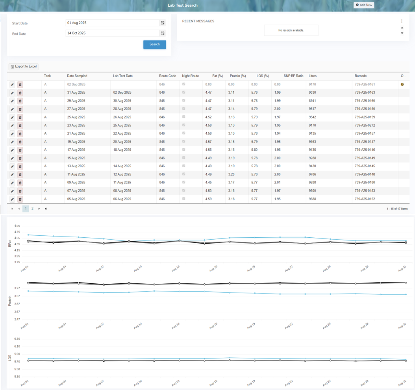Screen dimensions: 415x390
Task: Toggle Night Route checkbox for 09 Aug 2025
Action: tap(184, 182)
